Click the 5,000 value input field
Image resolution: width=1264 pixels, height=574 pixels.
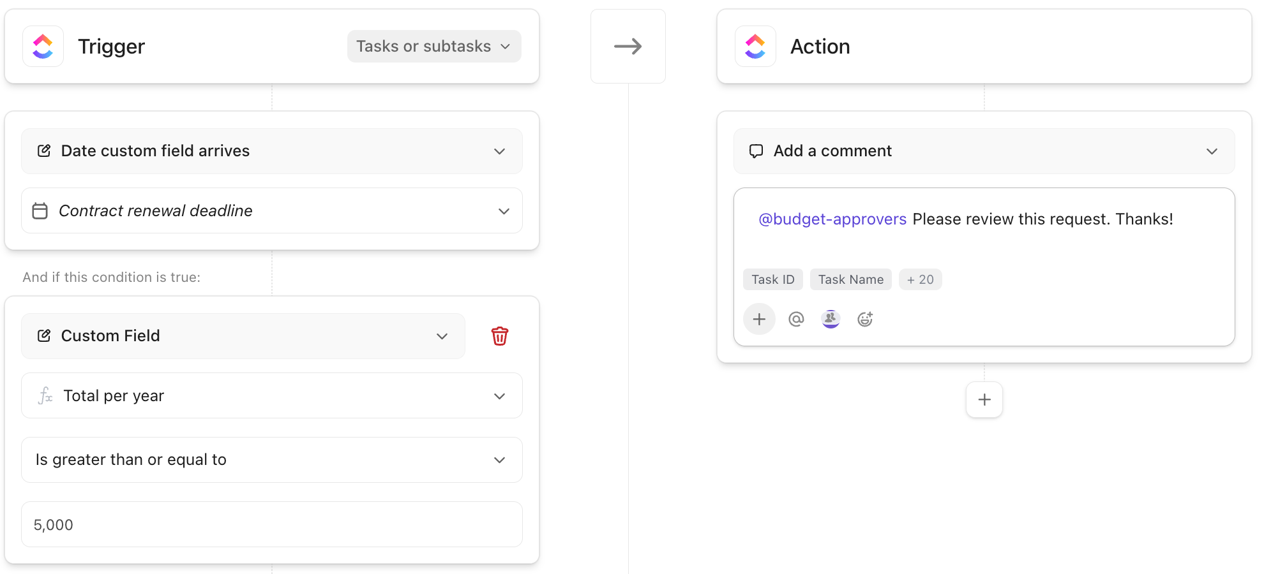[x=271, y=524]
